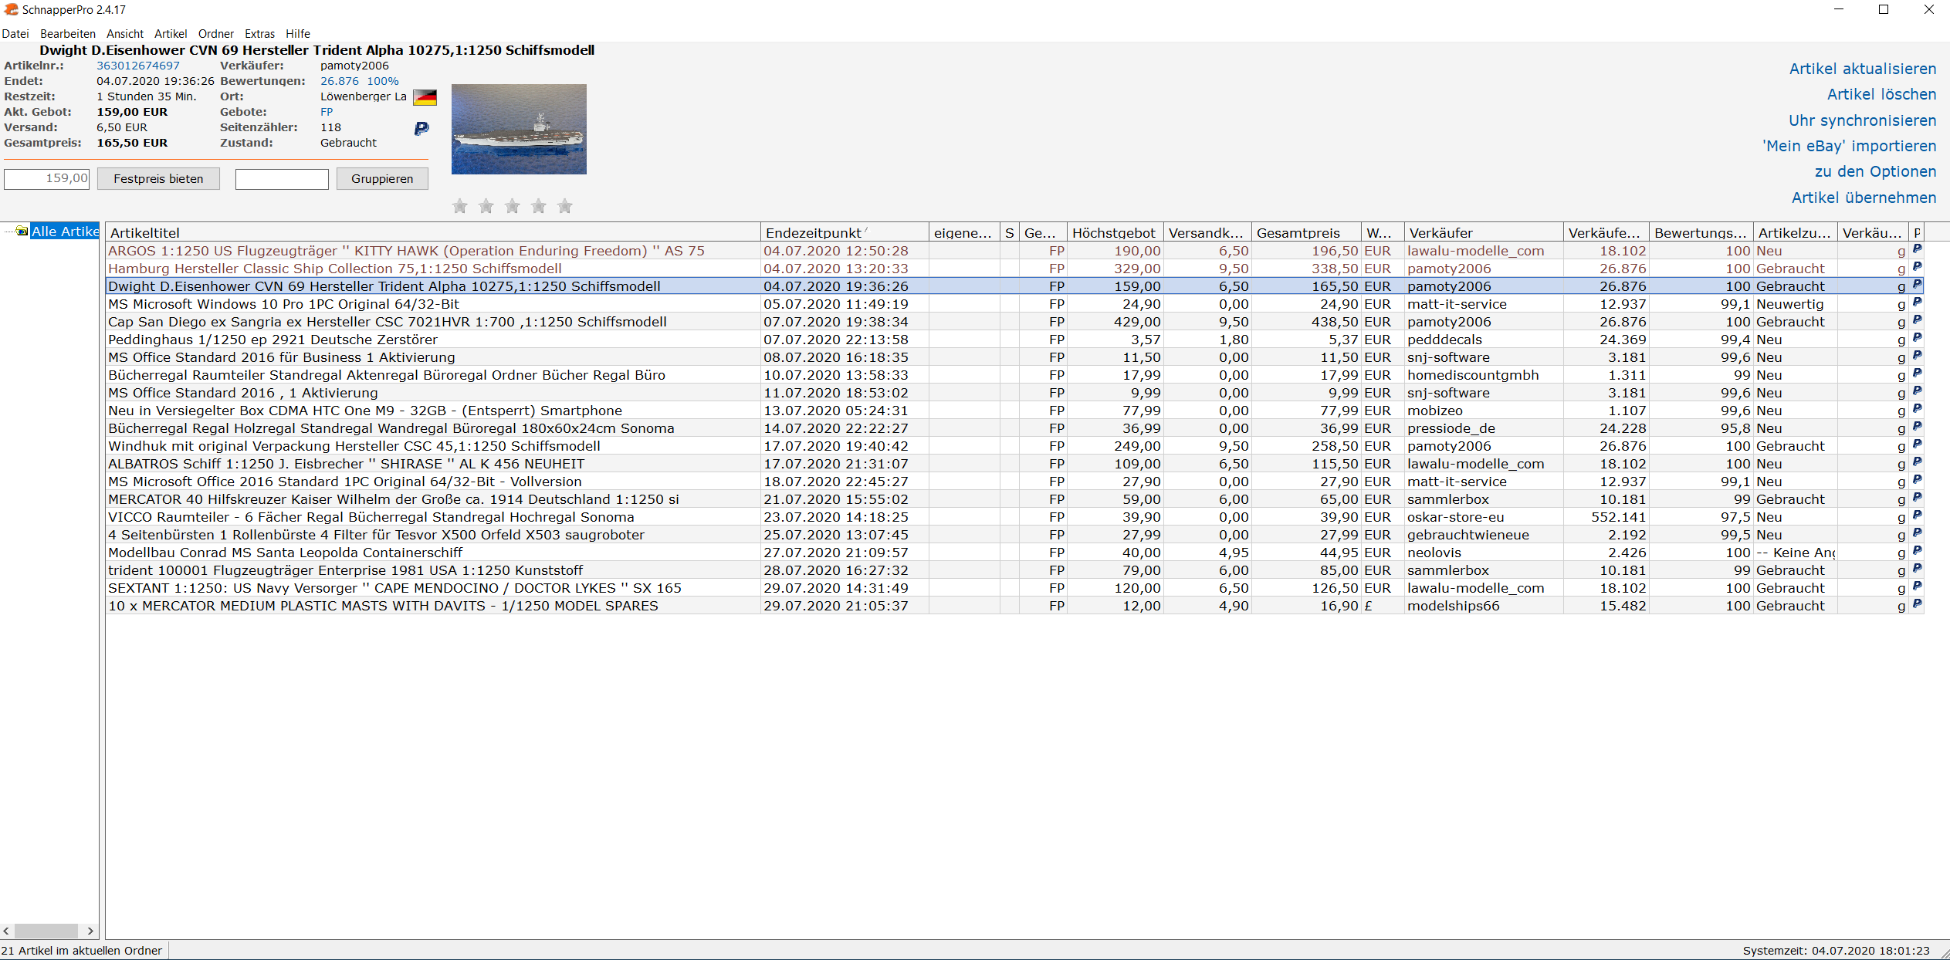1950x960 pixels.
Task: Click PayPal icon in KITTY HAWK row
Action: pos(1917,249)
